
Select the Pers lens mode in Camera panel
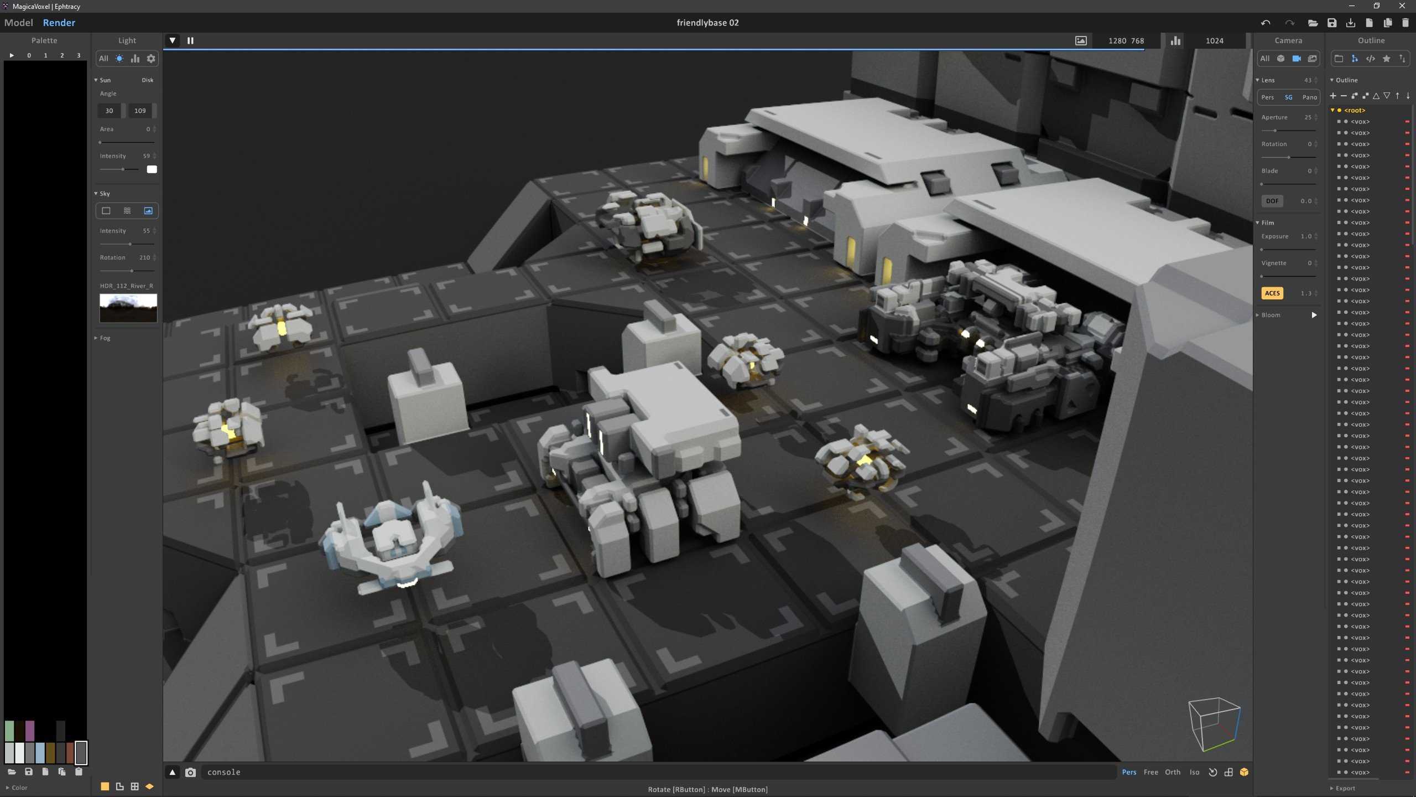coord(1267,97)
